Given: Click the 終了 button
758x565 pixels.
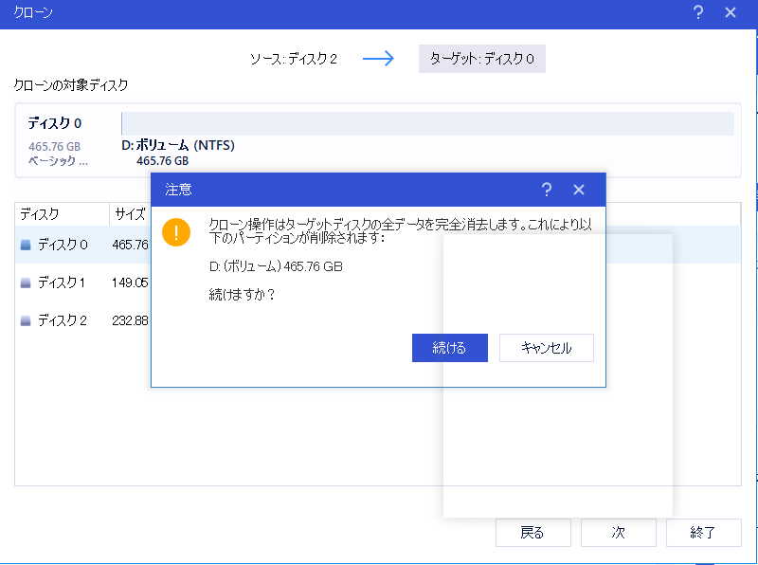Looking at the screenshot, I should click(703, 533).
